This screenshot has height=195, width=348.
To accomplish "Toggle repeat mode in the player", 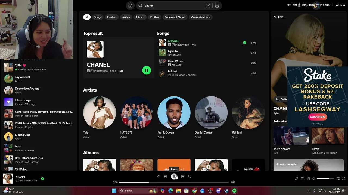I will tap(190, 176).
